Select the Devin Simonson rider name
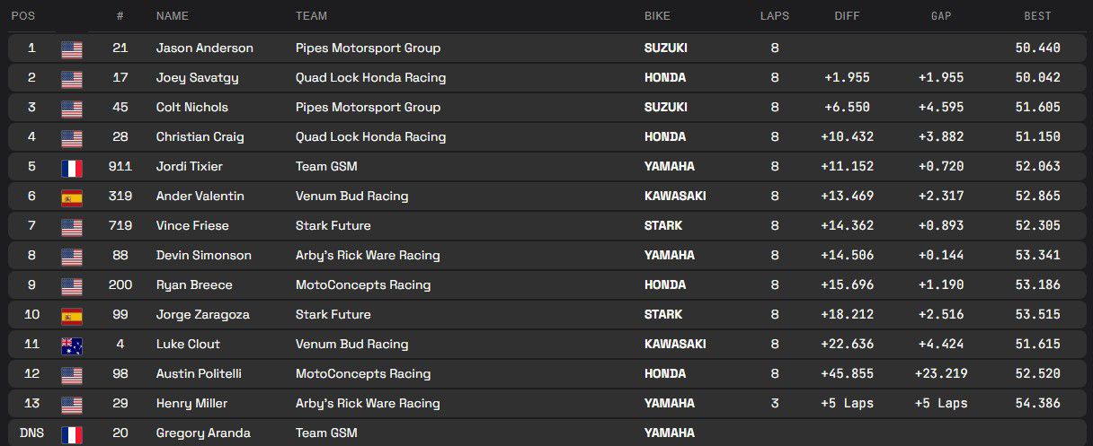Viewport: 1093px width, 446px height. [x=203, y=256]
